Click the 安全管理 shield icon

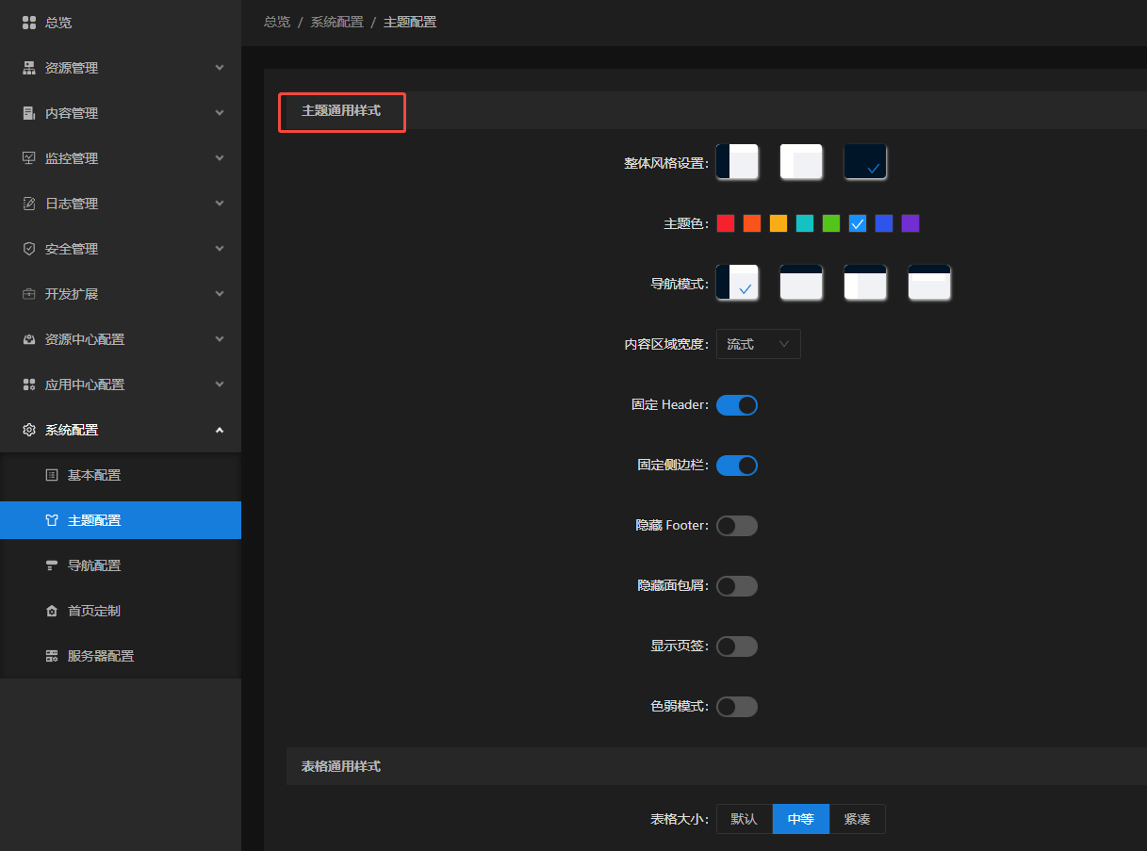28,249
